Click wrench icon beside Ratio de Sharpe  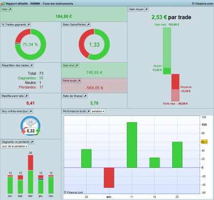click(x=85, y=96)
